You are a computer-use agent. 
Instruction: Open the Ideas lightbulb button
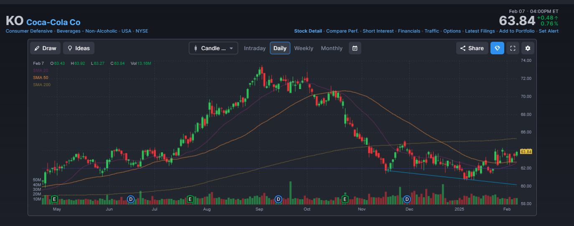pyautogui.click(x=79, y=48)
